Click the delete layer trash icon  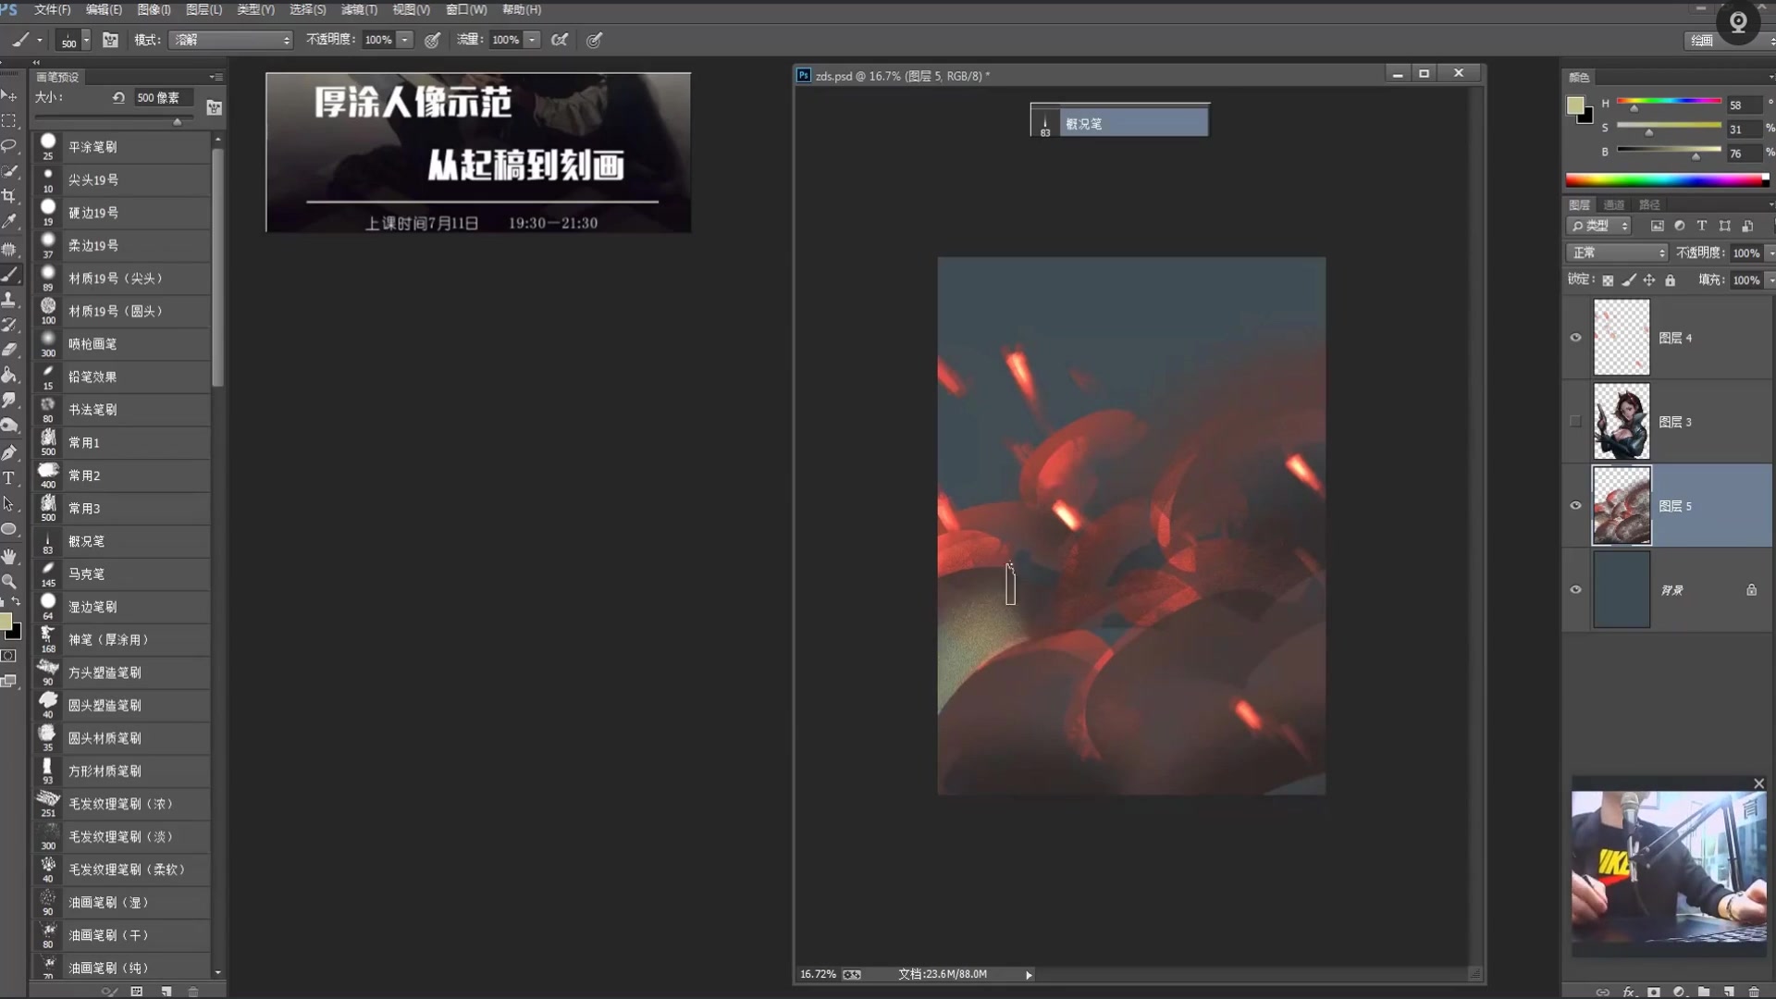(x=1754, y=992)
